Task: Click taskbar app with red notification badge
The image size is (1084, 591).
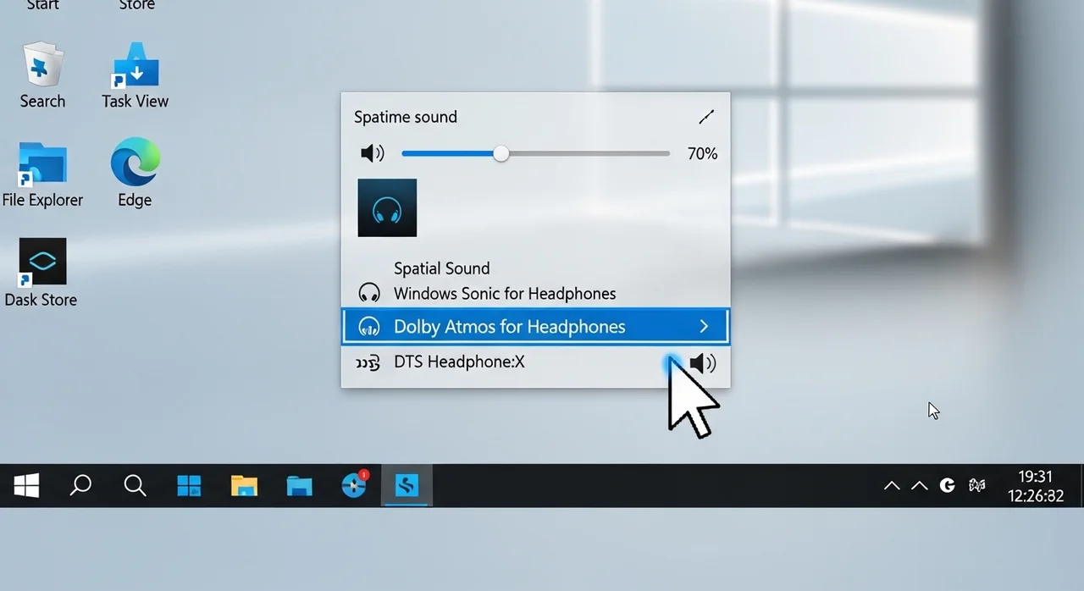Action: 354,485
